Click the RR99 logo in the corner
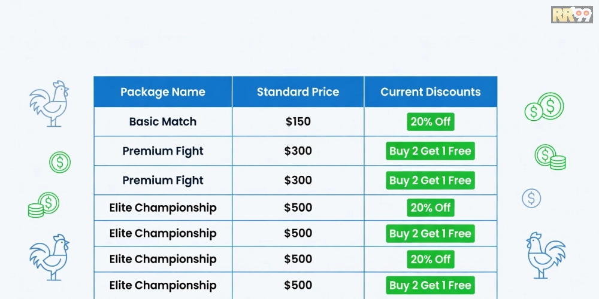Viewport: 599px width, 299px height. (x=571, y=14)
